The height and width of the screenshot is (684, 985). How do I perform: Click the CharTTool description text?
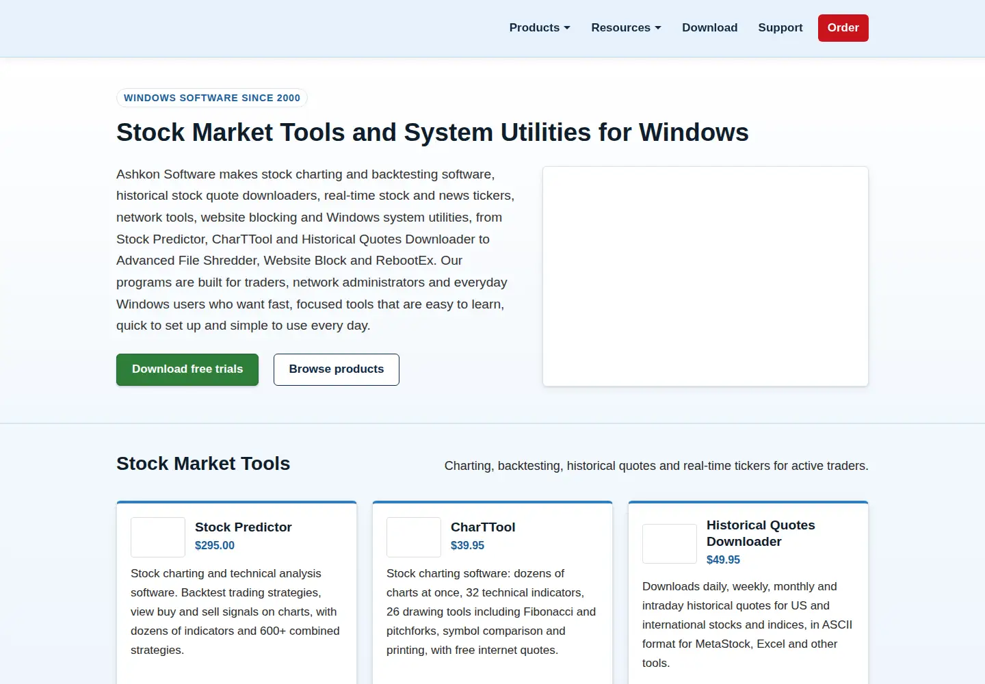click(491, 612)
